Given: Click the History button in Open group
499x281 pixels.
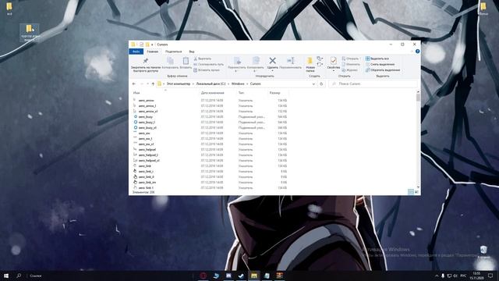Looking at the screenshot, I should pyautogui.click(x=350, y=70).
